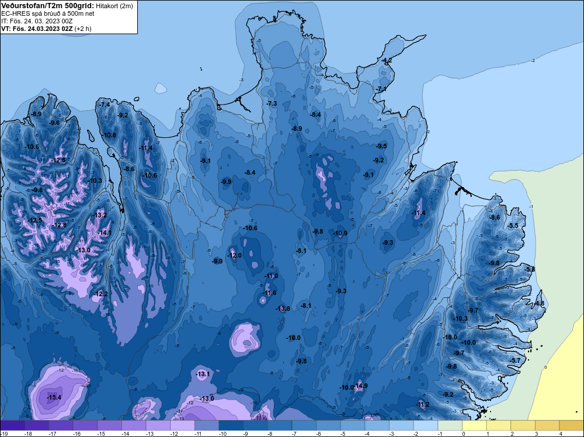This screenshot has height=437, width=584.
Task: Click the -5.8 temperature label
Action: 529,269
